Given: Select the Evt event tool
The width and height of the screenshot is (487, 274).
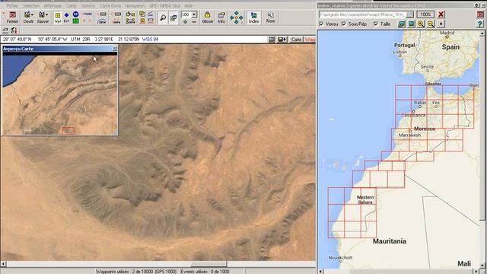Looking at the screenshot, I should 66,18.
